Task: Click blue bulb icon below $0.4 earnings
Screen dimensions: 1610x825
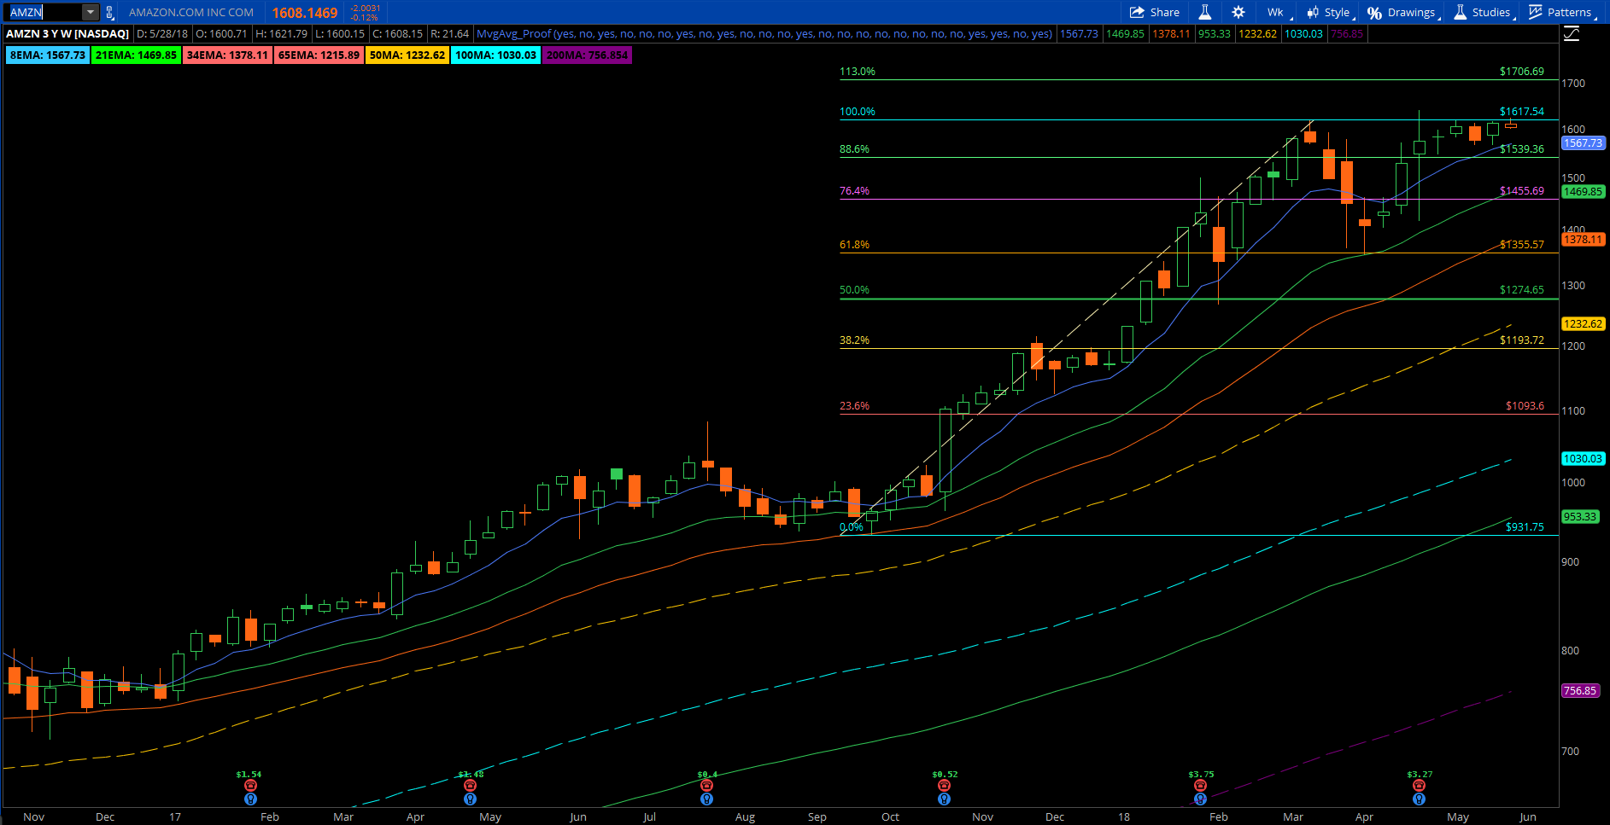Action: coord(706,799)
